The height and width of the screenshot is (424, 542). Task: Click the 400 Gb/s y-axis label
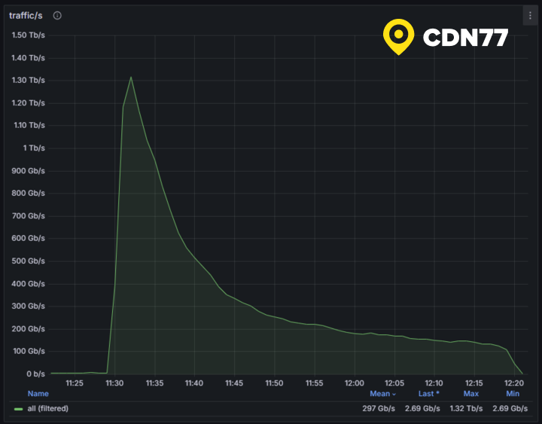click(28, 284)
